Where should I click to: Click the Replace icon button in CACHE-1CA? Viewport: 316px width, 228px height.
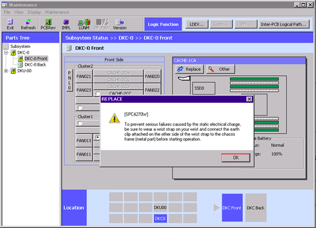[190, 69]
